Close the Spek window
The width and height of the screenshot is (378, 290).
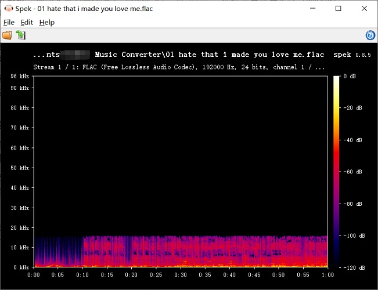point(364,9)
